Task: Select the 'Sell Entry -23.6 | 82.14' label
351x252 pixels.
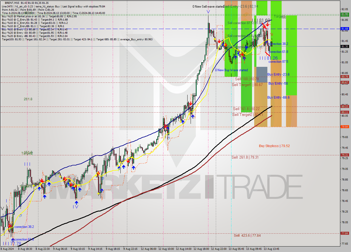Action: point(241,6)
